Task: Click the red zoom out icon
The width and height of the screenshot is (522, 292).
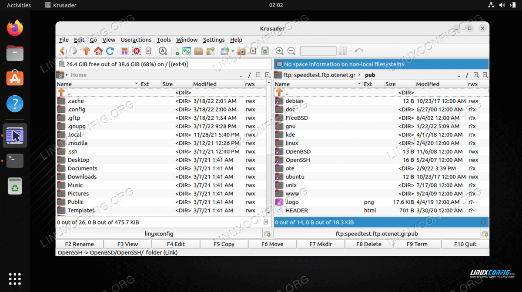Action: (x=291, y=51)
